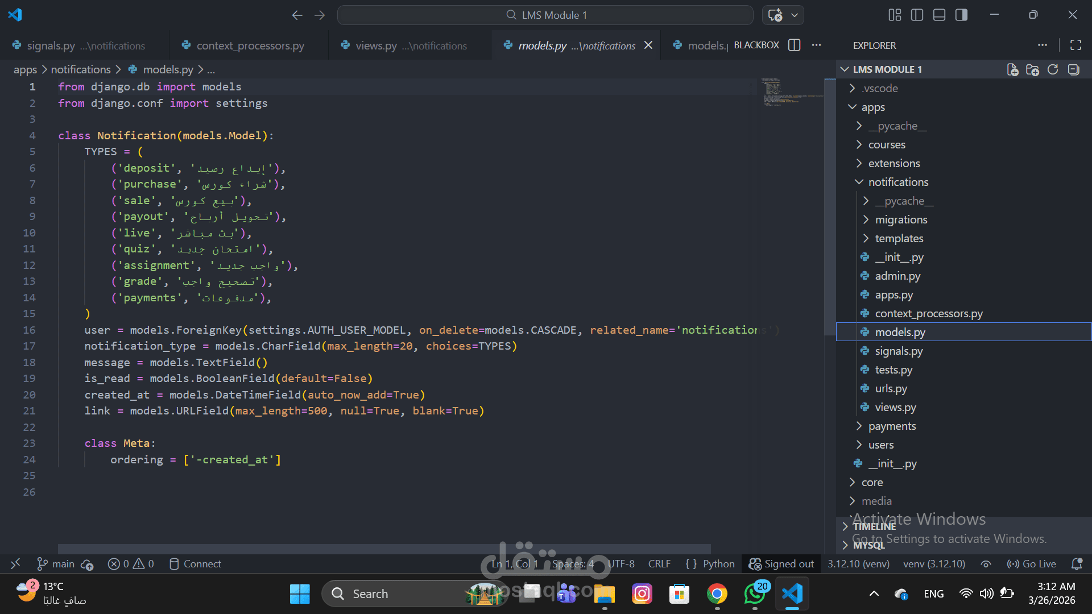1092x614 pixels.
Task: Click Python language mode in the status bar
Action: [x=718, y=564]
